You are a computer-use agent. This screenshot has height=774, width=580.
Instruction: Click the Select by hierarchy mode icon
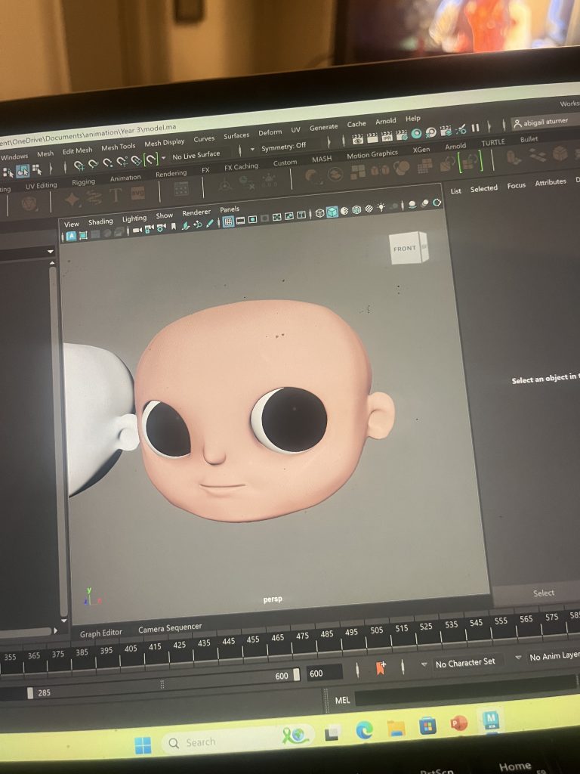point(8,172)
